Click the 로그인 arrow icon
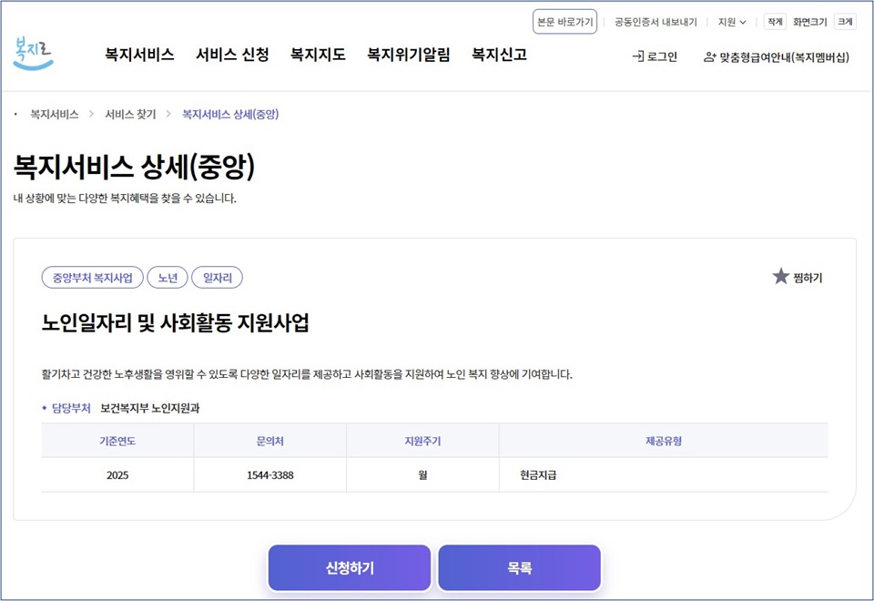 (x=637, y=56)
